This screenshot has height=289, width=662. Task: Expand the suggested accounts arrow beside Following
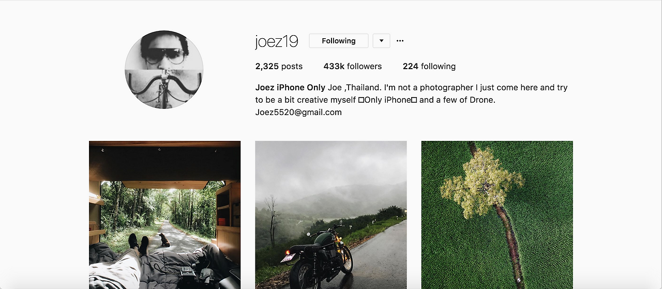pos(381,41)
